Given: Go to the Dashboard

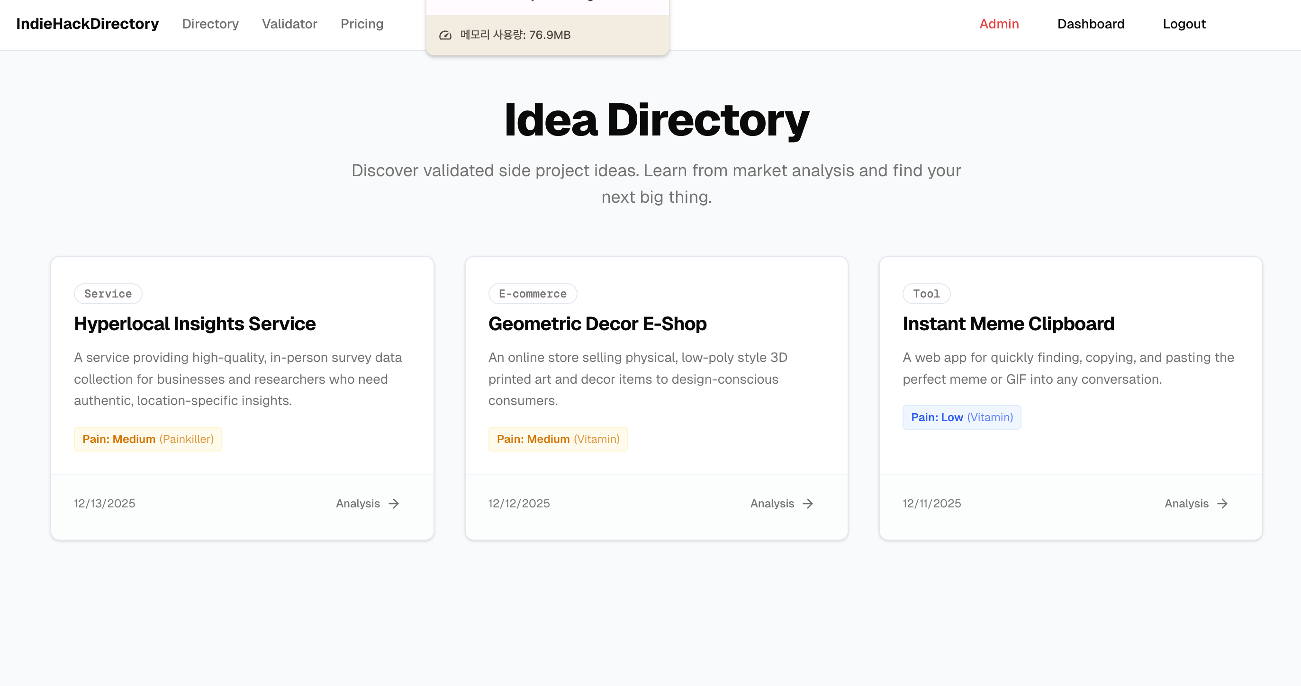Looking at the screenshot, I should 1091,24.
